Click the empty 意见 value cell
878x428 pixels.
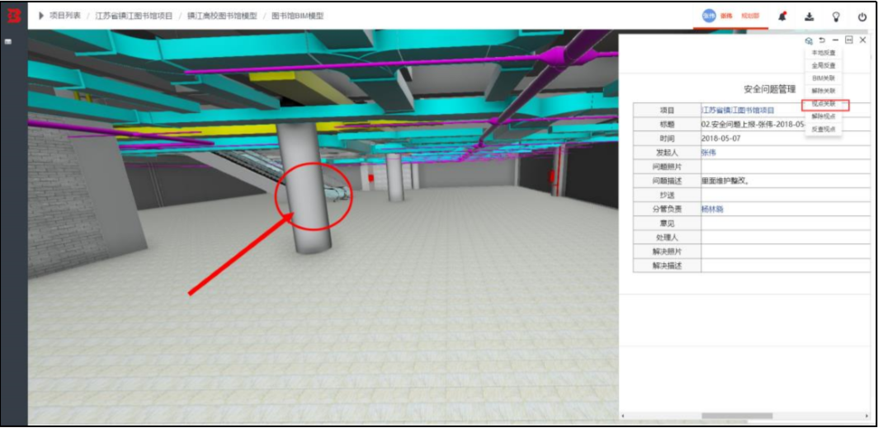click(x=785, y=223)
